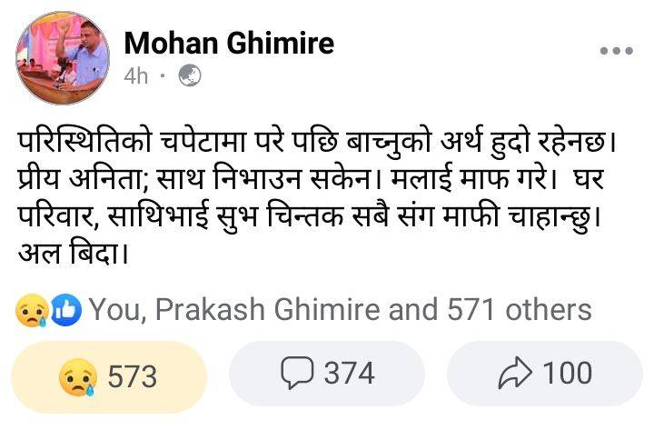Click the word "You" in the reactions summary
This screenshot has width=654, height=430.
pyautogui.click(x=114, y=310)
